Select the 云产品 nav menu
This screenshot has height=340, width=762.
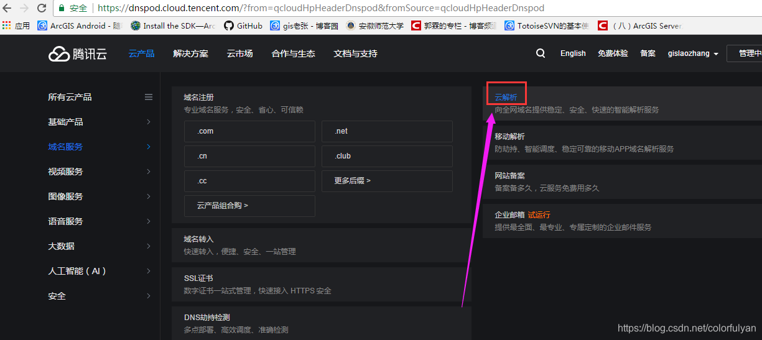tap(141, 53)
